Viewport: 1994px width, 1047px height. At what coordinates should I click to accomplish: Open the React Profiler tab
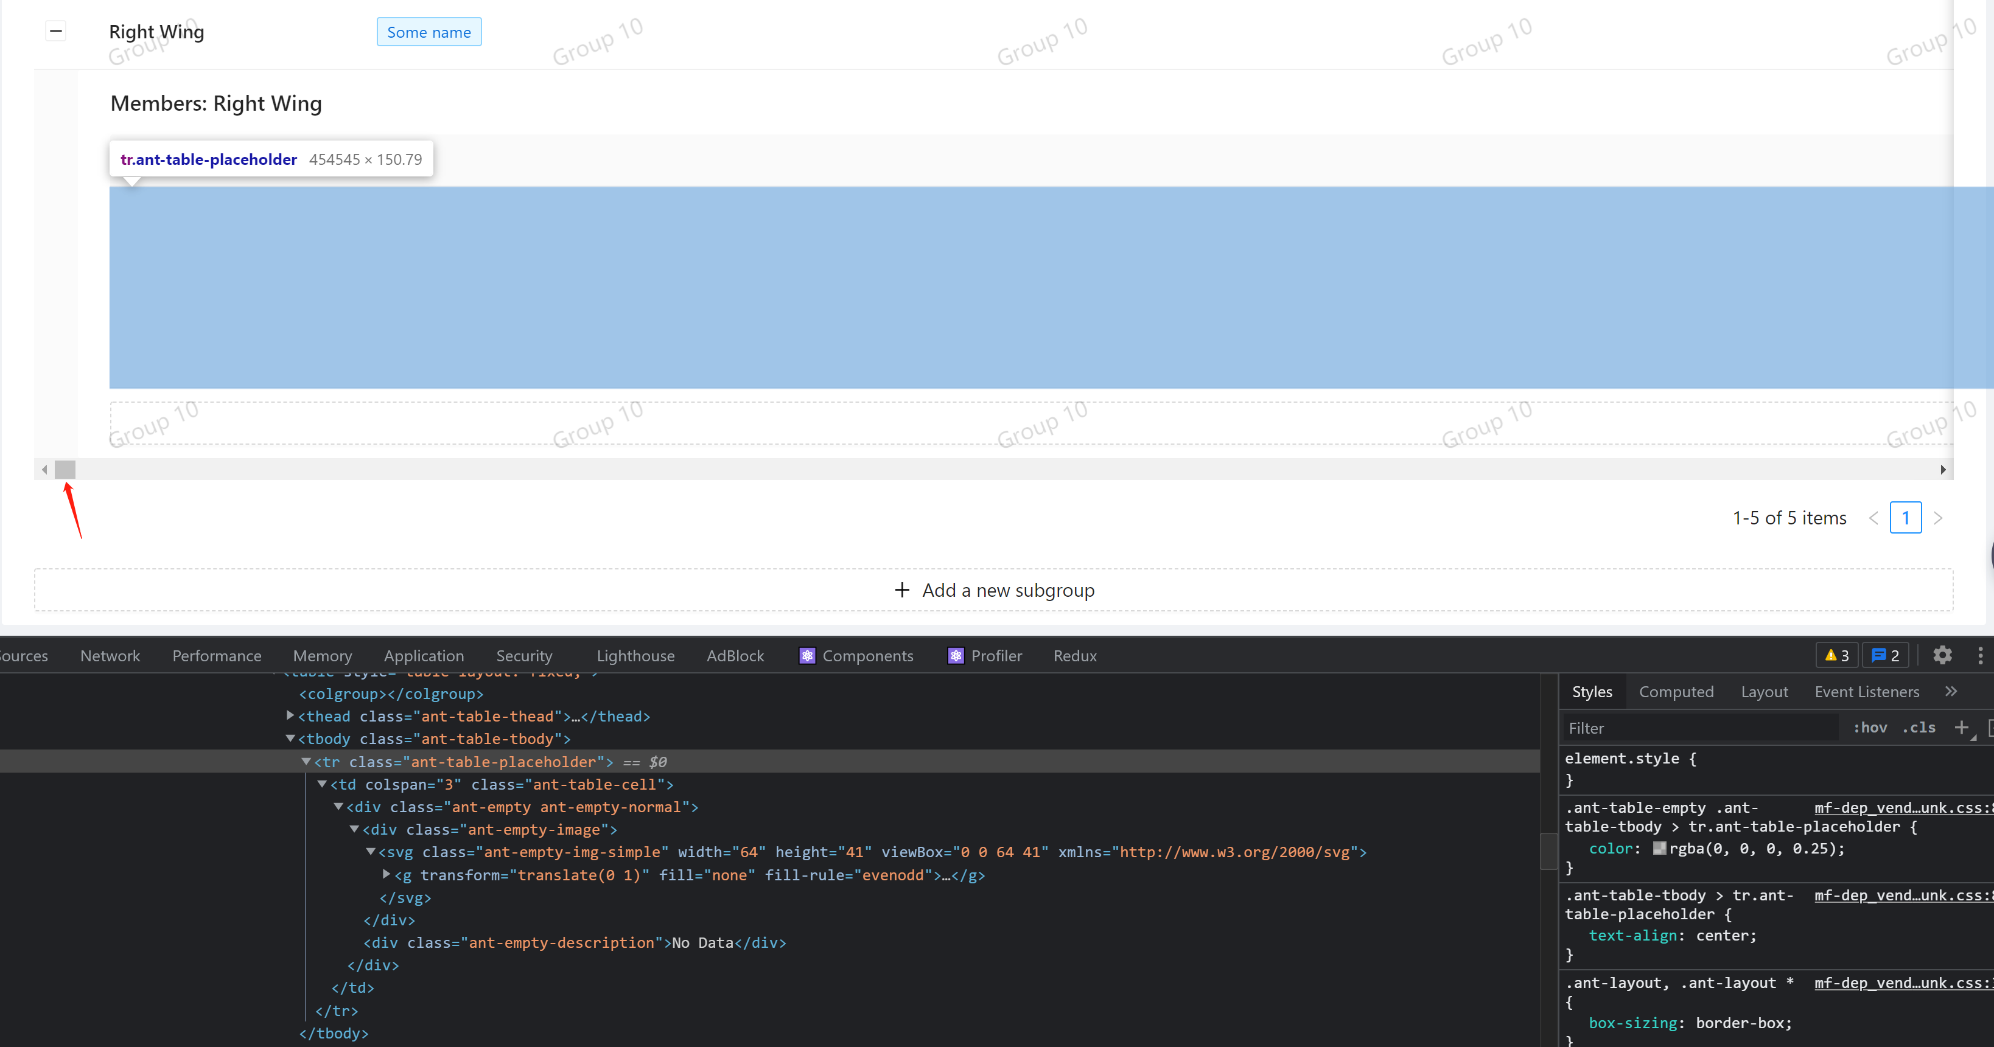pos(985,655)
